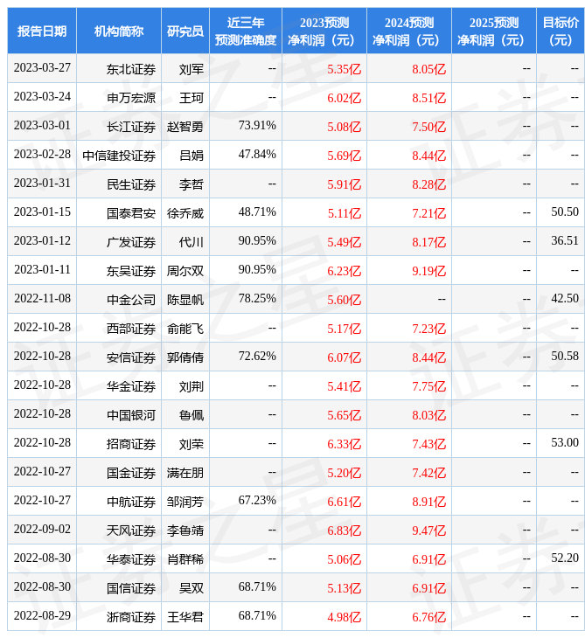Click the 4.98亿 profit value
585x638 pixels.
click(344, 618)
